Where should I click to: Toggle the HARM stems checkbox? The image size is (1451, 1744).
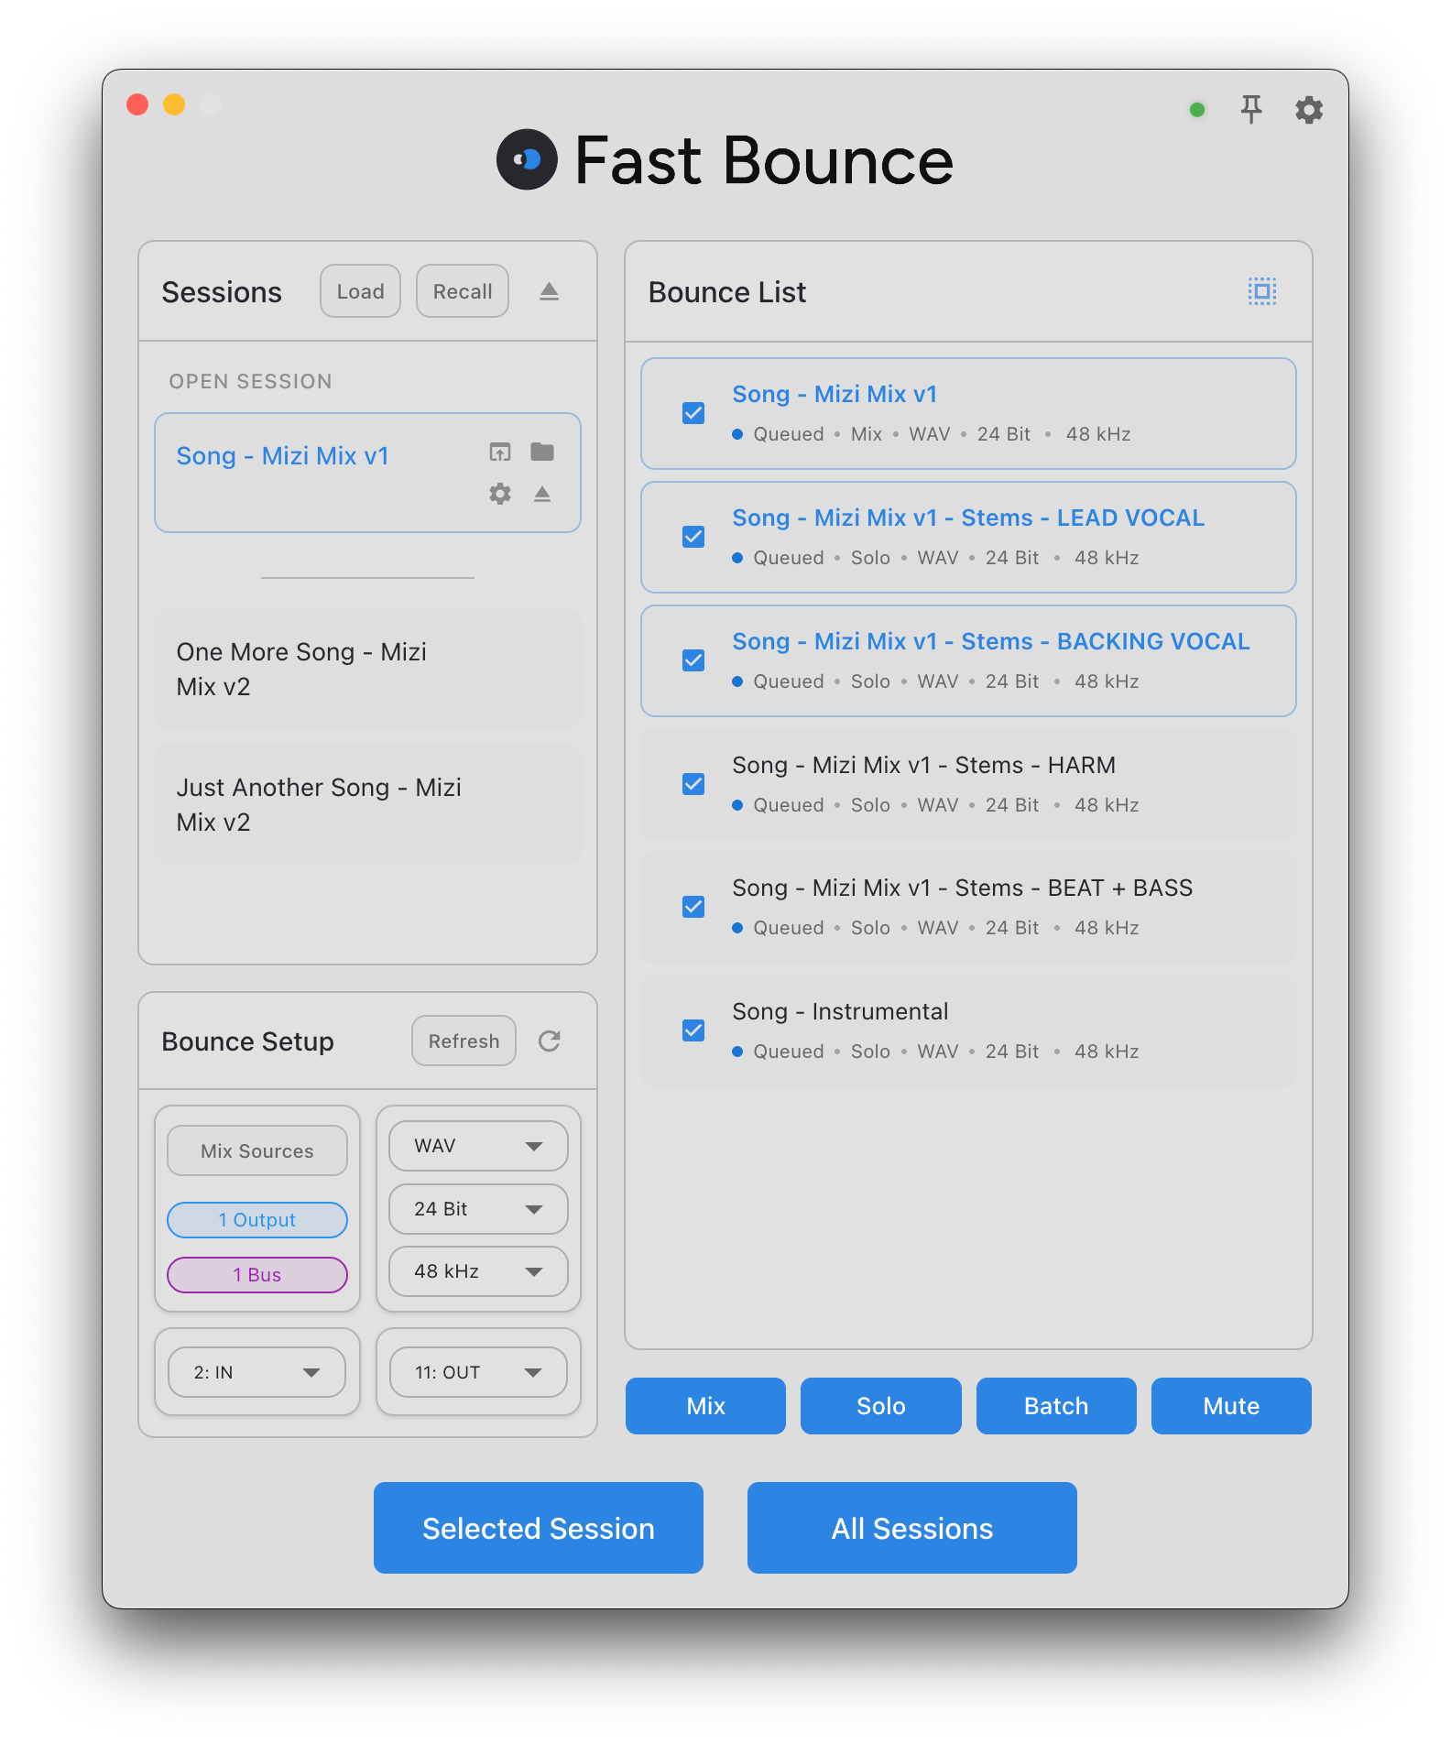(x=693, y=784)
